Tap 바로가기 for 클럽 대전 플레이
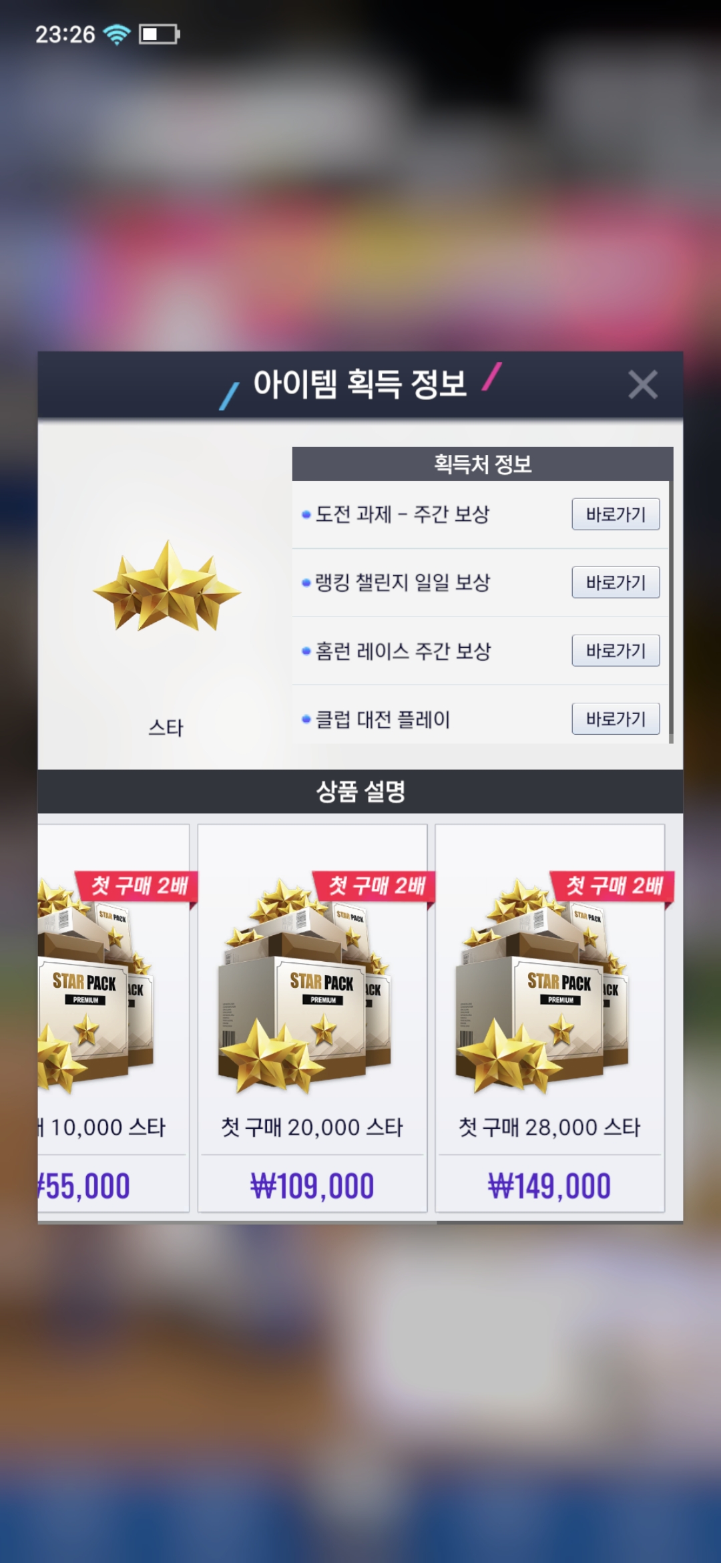Screen dimensions: 721x1563 (x=616, y=719)
